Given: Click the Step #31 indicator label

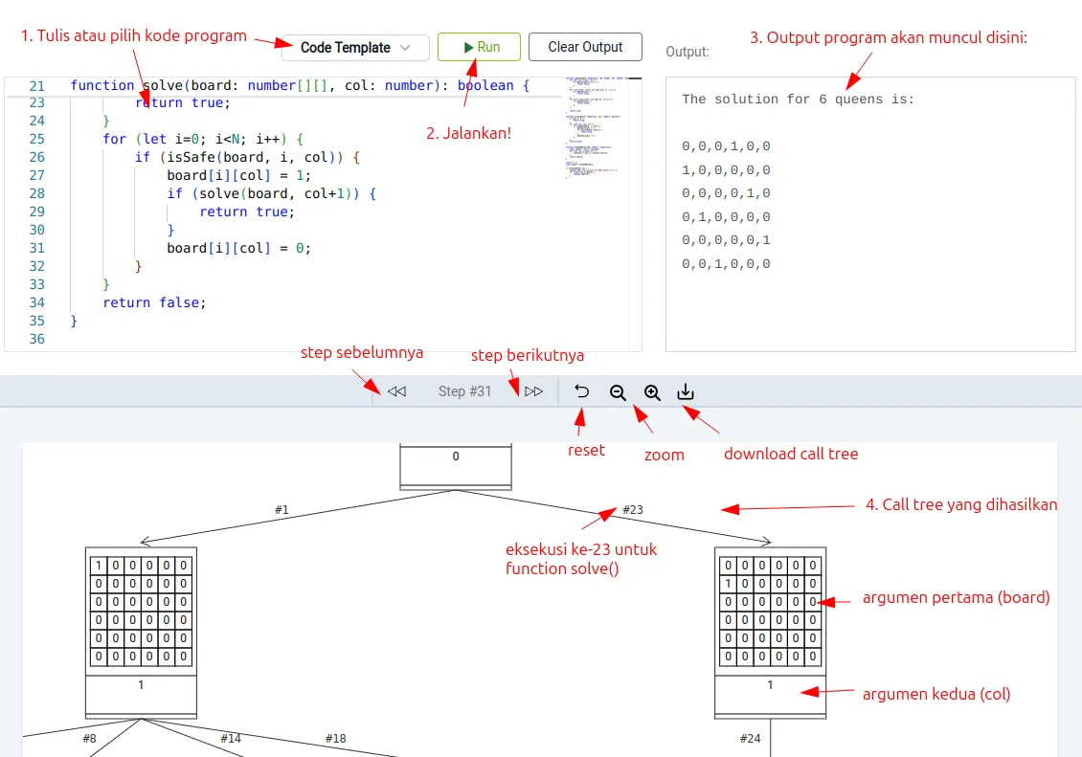Looking at the screenshot, I should [464, 391].
